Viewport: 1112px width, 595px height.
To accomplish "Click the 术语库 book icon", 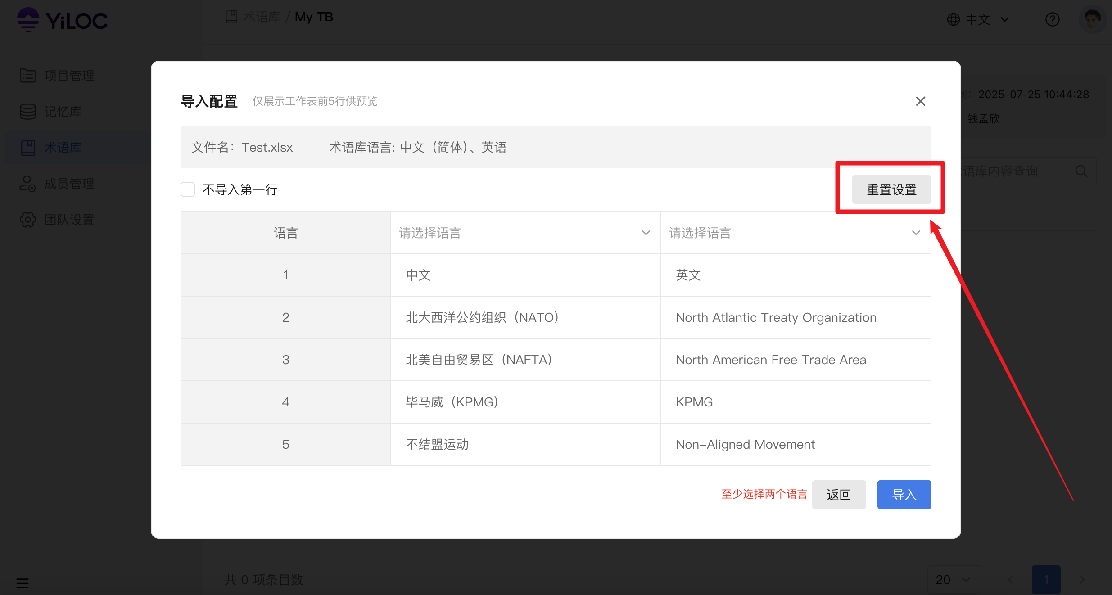I will (28, 148).
